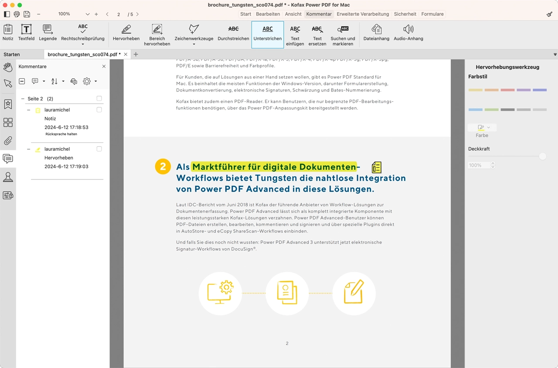558x368 pixels.
Task: Add a new tab with plus button
Action: [x=136, y=54]
